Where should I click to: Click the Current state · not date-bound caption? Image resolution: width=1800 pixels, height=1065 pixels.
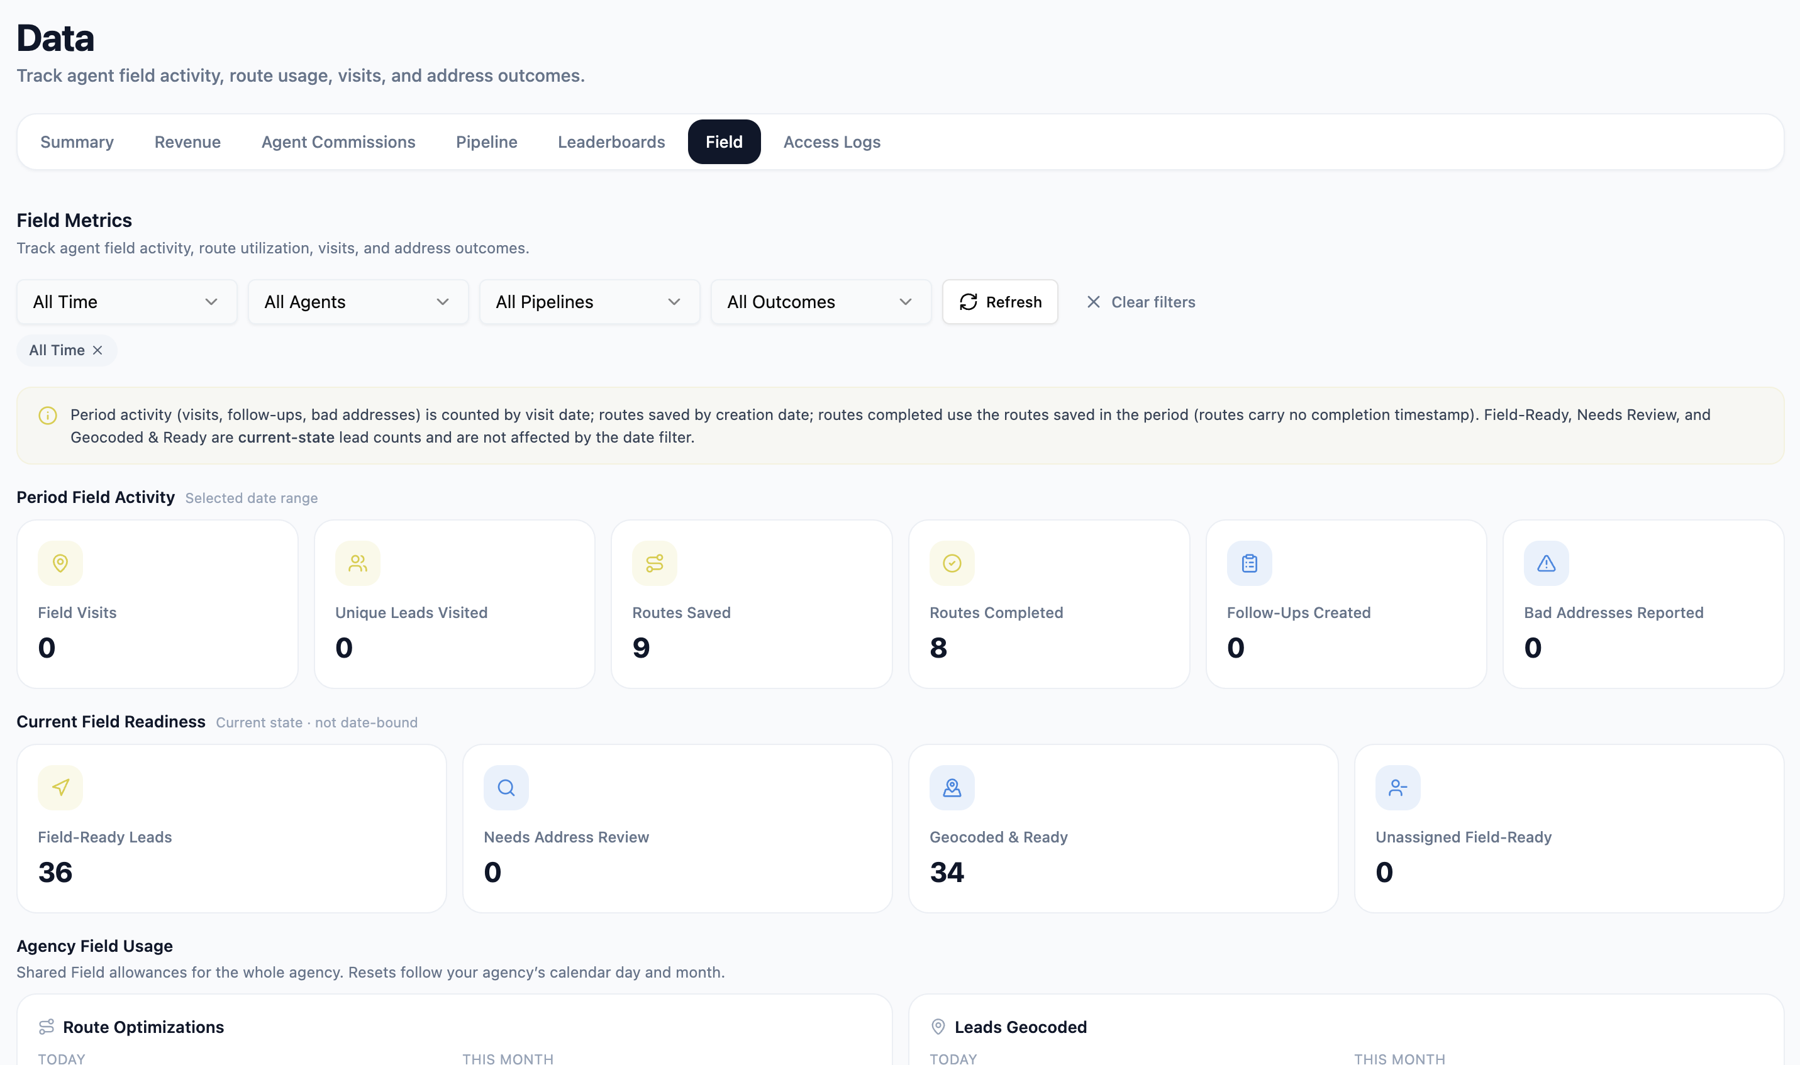316,723
